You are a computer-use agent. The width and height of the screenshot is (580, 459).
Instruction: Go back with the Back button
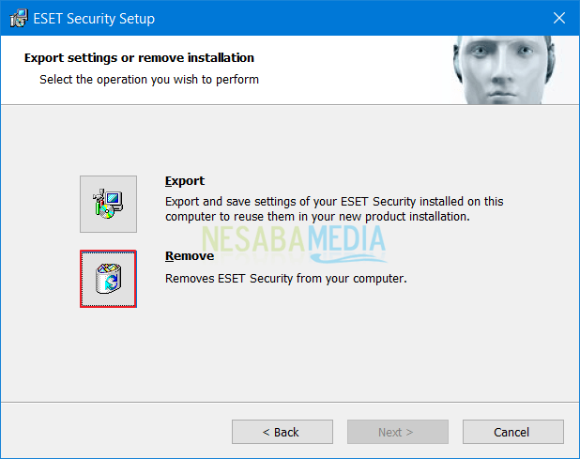point(282,432)
